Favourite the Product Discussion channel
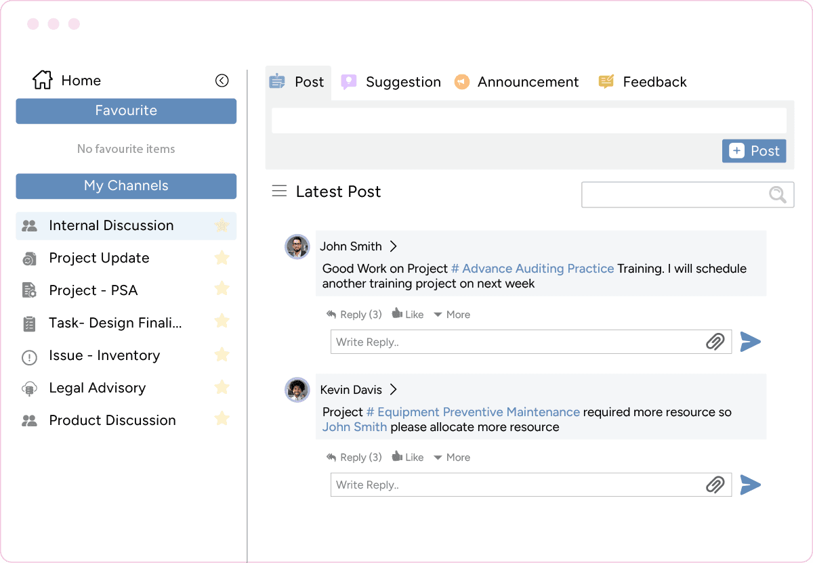The height and width of the screenshot is (563, 813). (x=222, y=419)
